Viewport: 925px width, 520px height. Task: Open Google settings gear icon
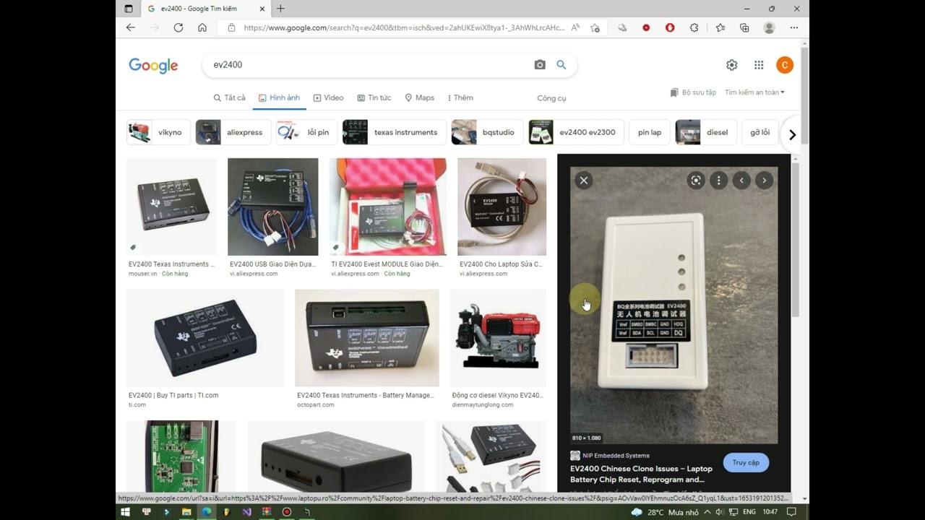732,65
